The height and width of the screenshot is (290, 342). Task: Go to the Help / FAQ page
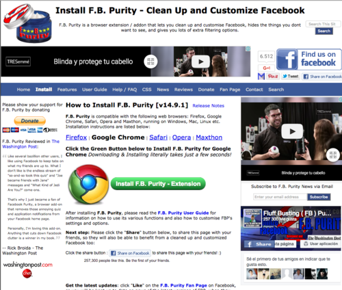click(124, 90)
